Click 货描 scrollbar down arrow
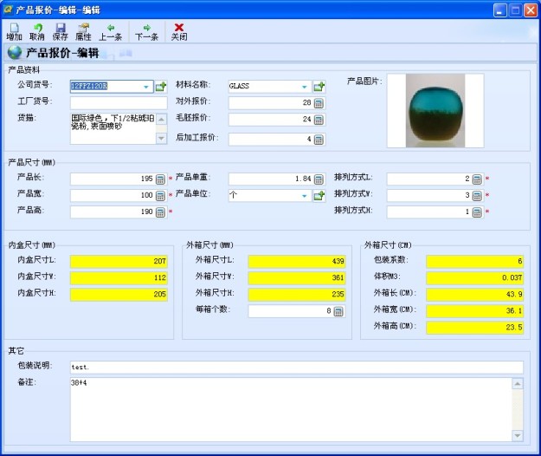The image size is (541, 456). coord(161,138)
